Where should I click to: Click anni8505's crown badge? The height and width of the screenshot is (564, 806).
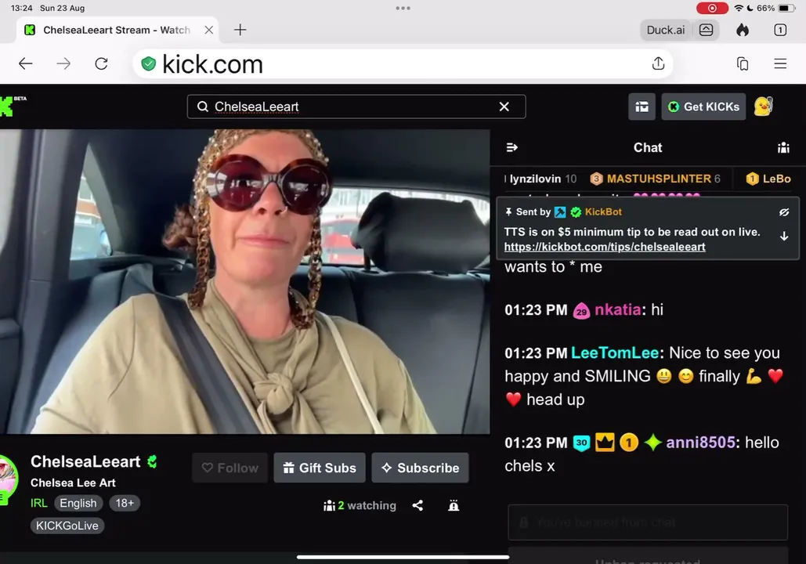pyautogui.click(x=605, y=442)
